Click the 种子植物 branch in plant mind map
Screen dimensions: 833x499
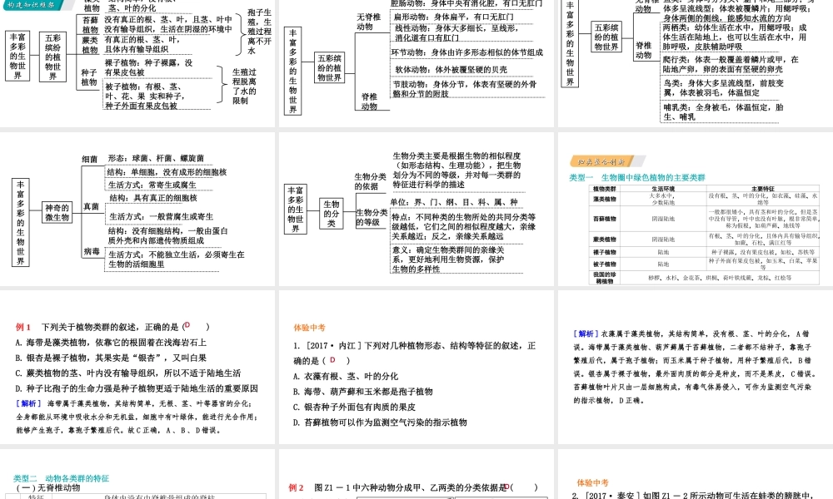click(x=89, y=77)
